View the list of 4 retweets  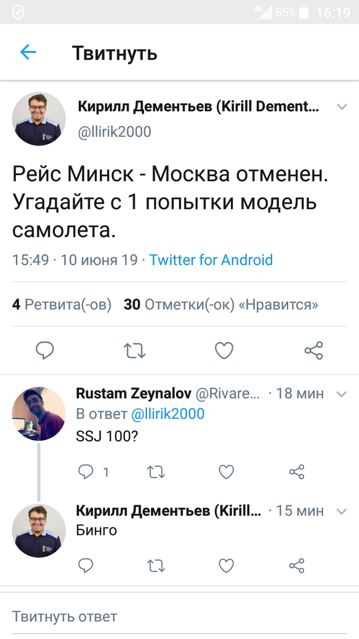[62, 305]
